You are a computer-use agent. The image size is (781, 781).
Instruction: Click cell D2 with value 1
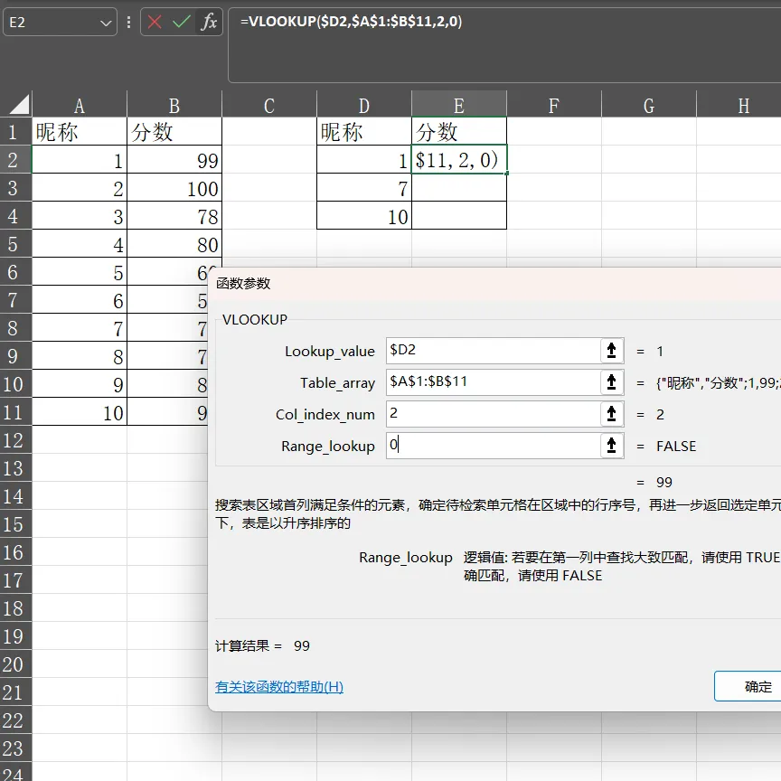click(364, 159)
